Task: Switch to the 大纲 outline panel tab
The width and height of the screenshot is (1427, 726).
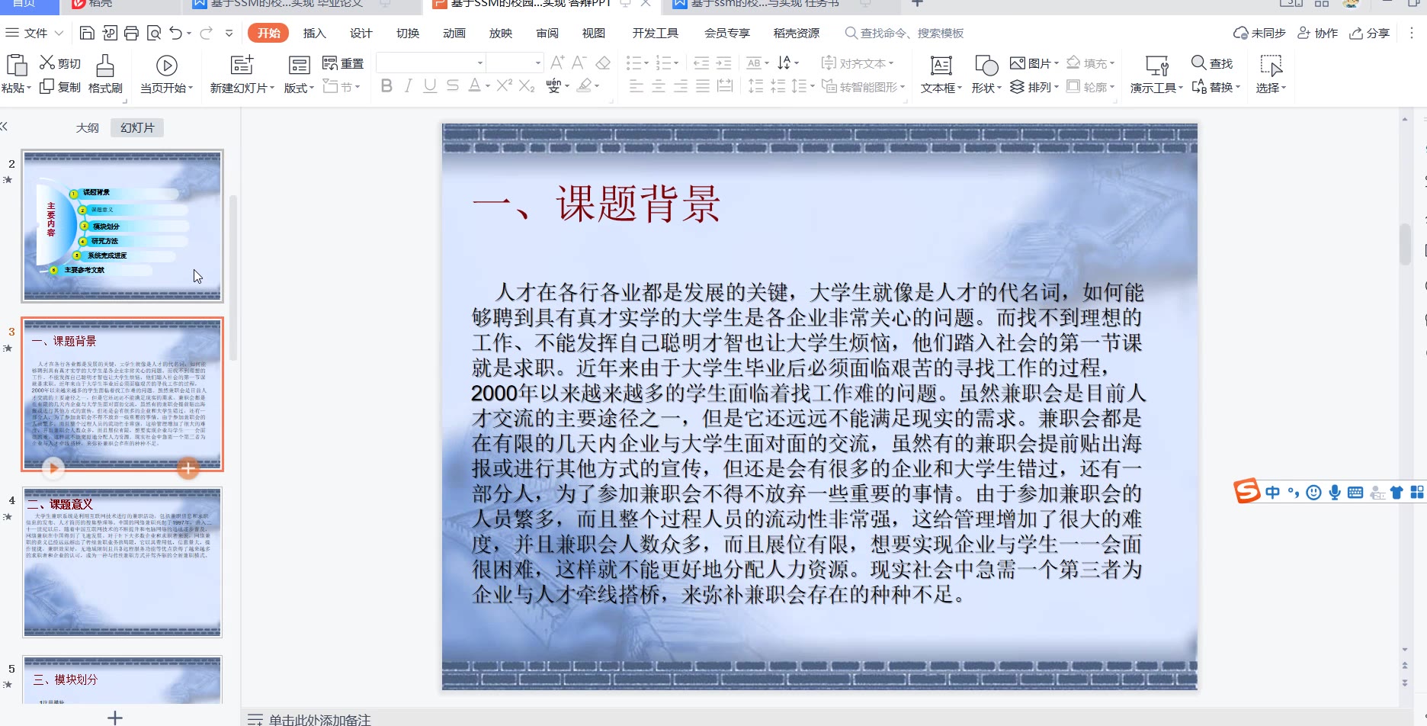Action: coord(88,127)
